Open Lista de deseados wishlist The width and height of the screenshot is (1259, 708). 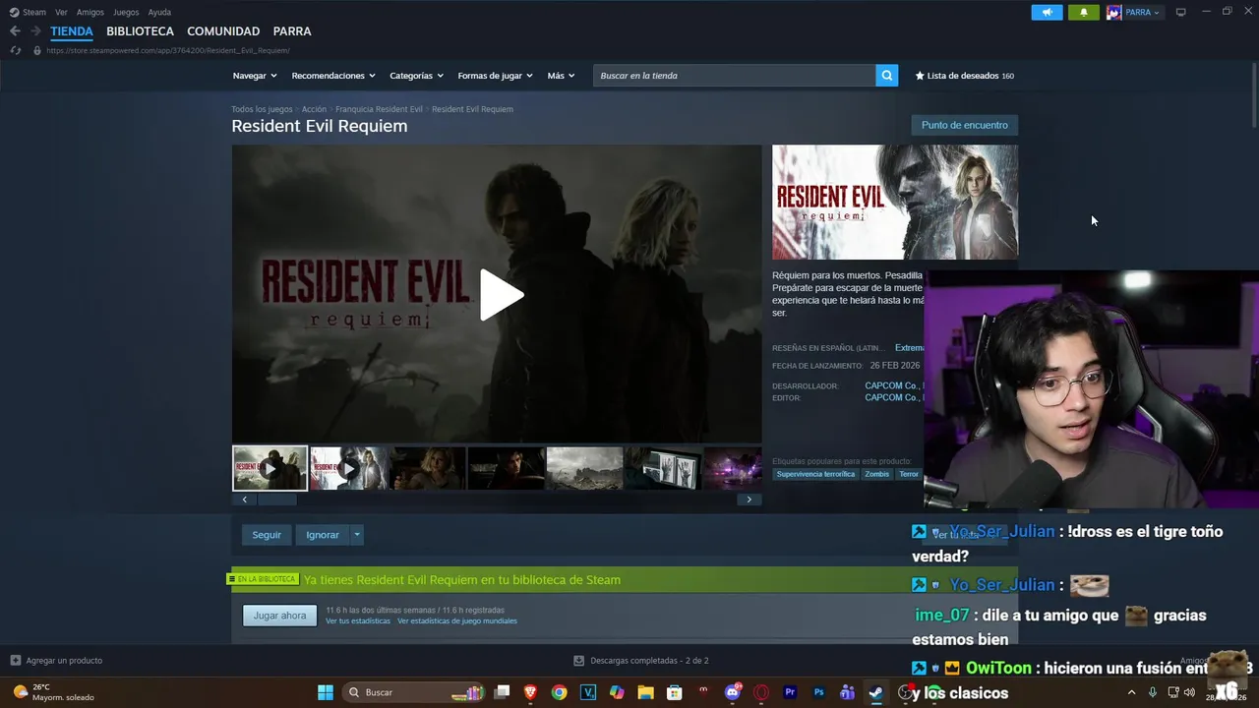click(964, 76)
